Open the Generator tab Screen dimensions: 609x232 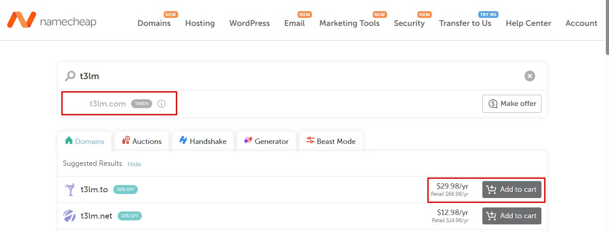[x=266, y=141]
